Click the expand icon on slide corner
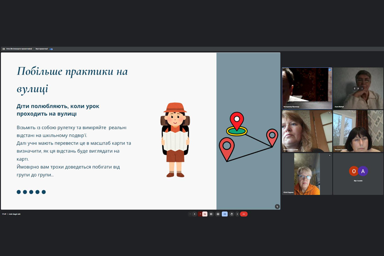The image size is (384, 256). [277, 207]
